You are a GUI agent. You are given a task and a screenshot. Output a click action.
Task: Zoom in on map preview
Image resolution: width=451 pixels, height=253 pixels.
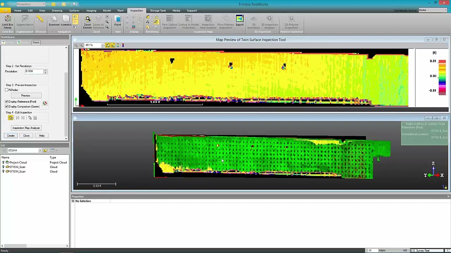76,45
